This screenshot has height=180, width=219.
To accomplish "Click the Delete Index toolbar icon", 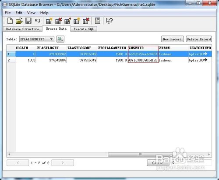I will 86,21.
